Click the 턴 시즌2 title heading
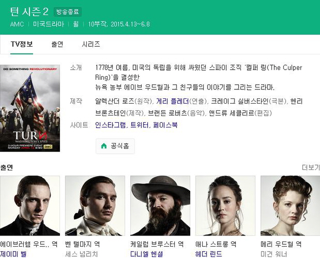 (29, 11)
